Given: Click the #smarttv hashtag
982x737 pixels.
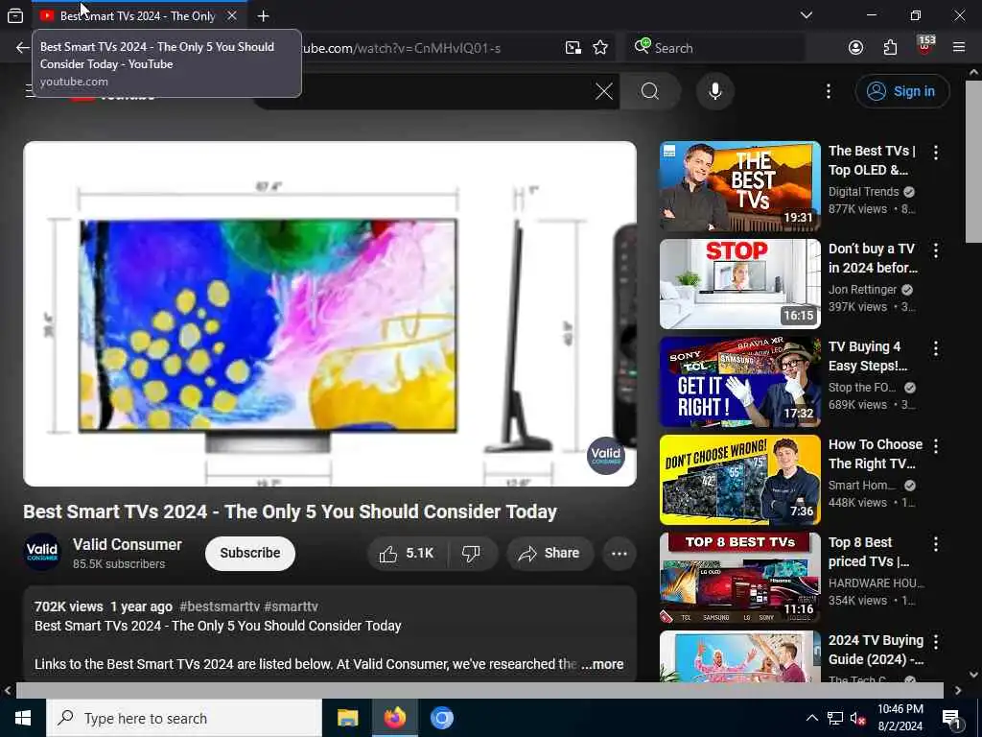Looking at the screenshot, I should 291,606.
